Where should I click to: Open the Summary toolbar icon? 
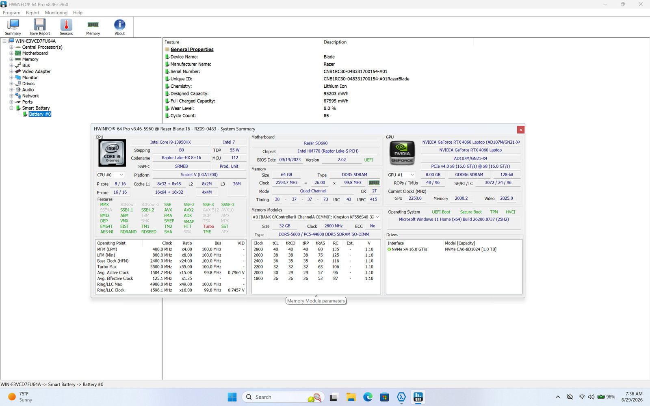click(13, 27)
